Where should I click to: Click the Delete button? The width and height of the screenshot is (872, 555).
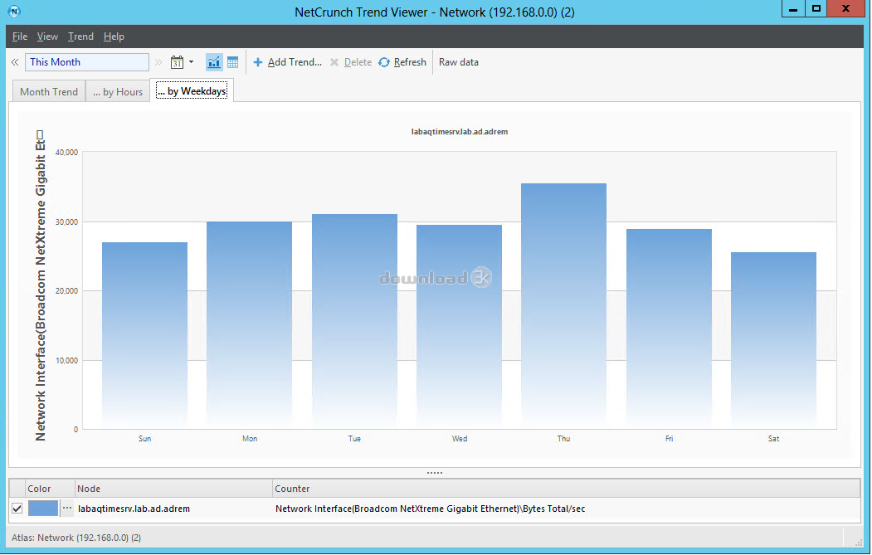pos(351,62)
